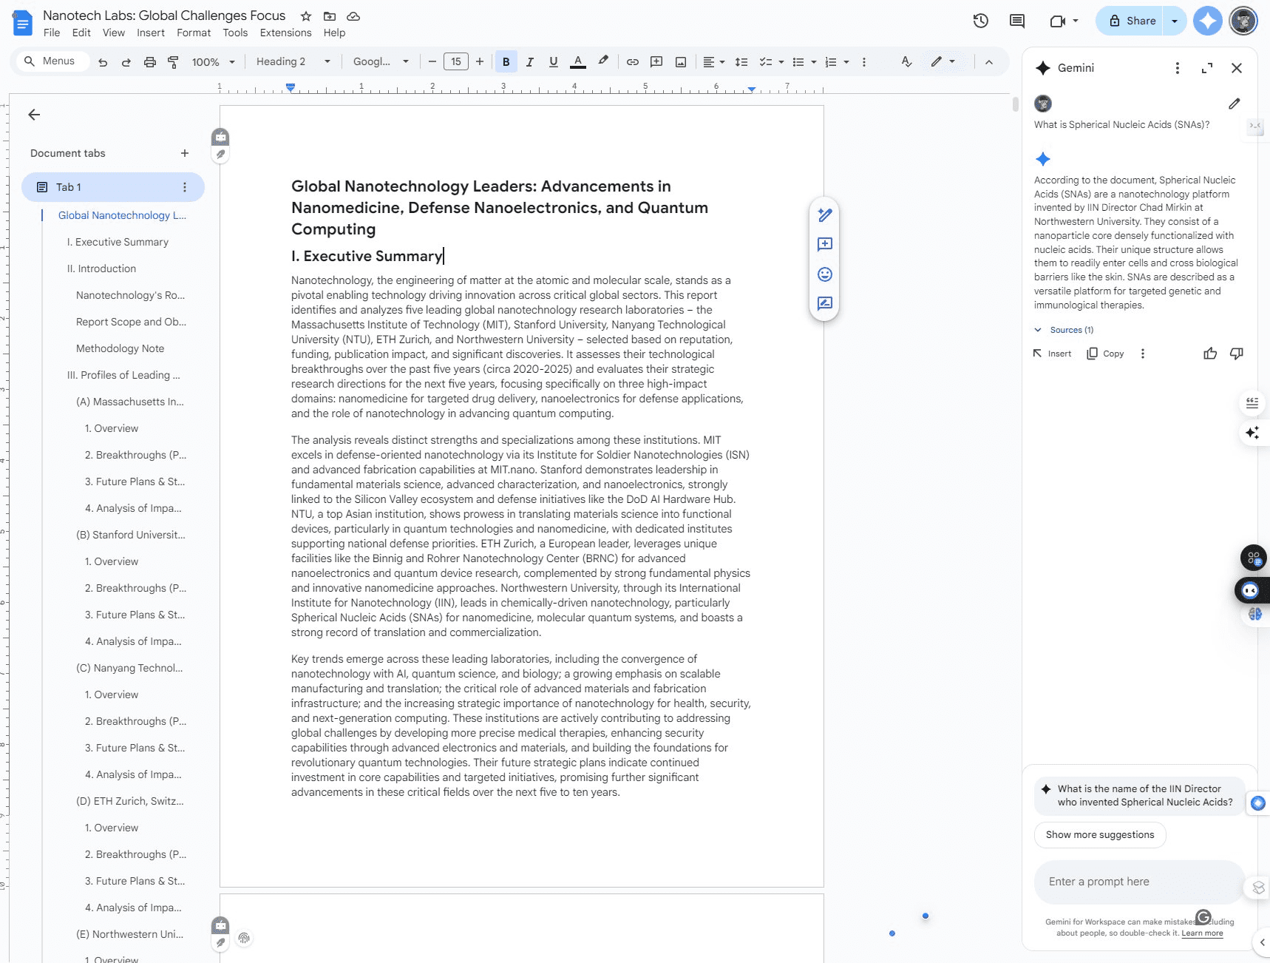Go to II. Introduction outline item
The image size is (1270, 963).
tap(101, 268)
